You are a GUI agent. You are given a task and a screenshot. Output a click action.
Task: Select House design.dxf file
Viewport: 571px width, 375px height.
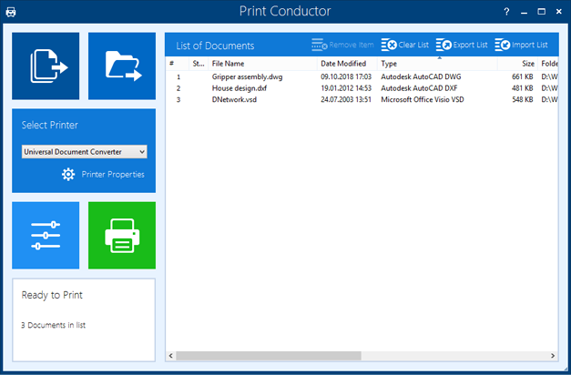coord(240,88)
